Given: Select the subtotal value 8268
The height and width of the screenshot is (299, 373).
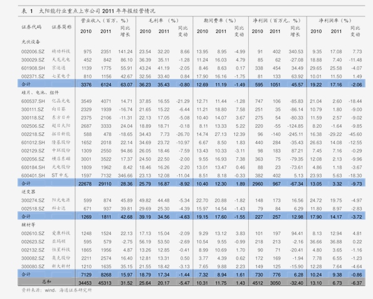Looking at the screenshot, I should pos(106,275).
